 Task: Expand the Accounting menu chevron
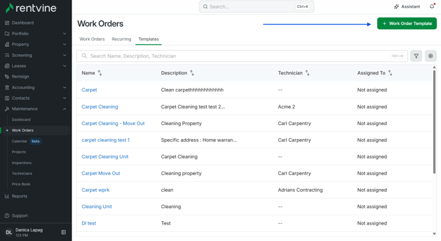coord(65,88)
